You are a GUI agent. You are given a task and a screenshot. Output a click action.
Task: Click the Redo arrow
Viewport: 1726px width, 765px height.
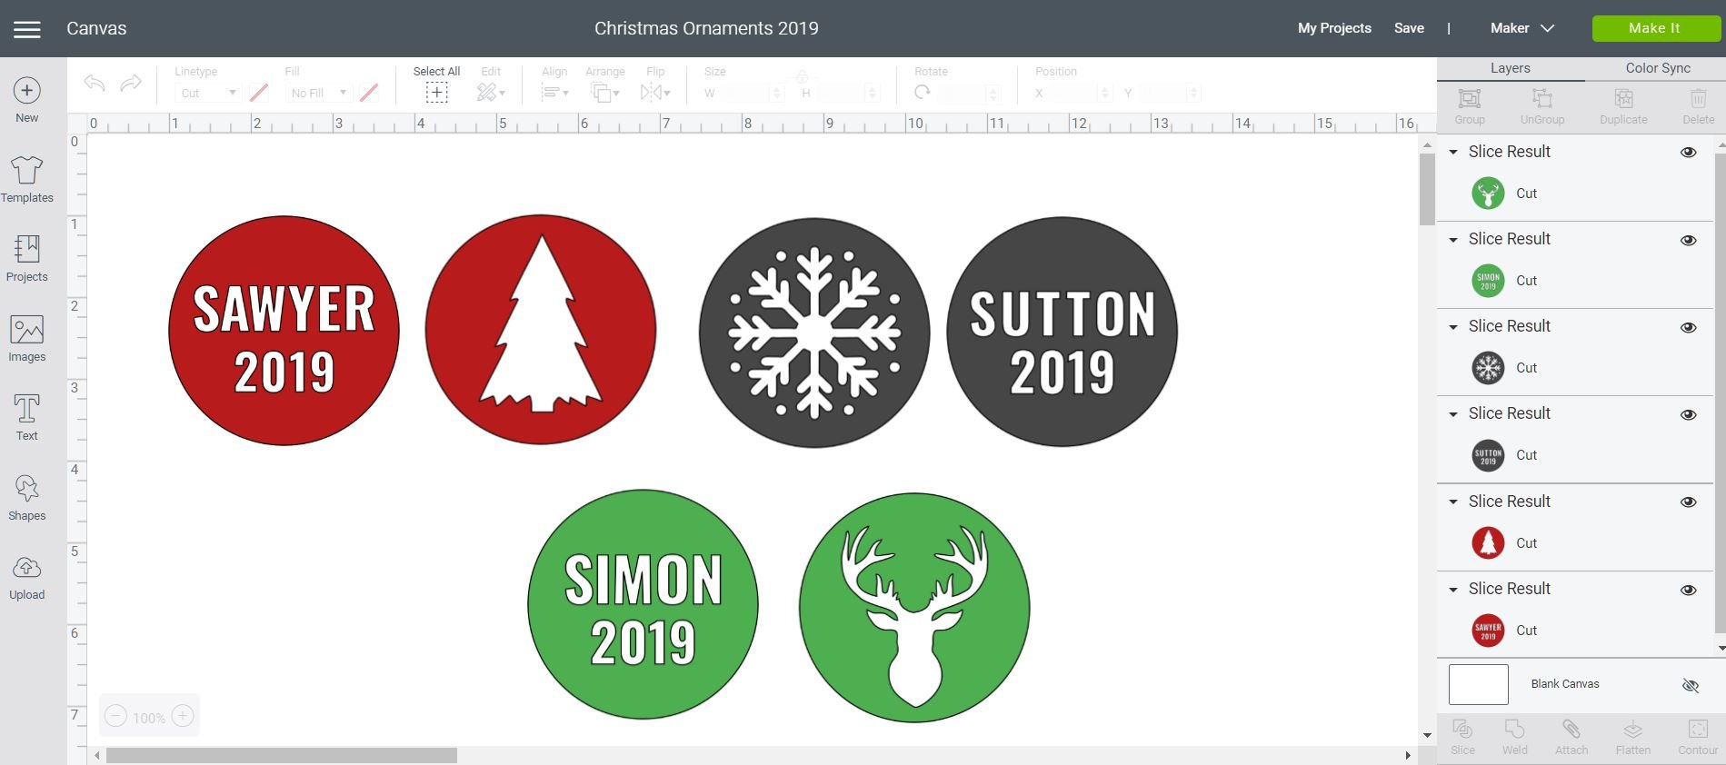tap(131, 84)
